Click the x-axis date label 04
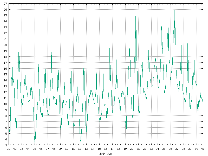The height and width of the screenshot is (156, 208). pos(28,149)
